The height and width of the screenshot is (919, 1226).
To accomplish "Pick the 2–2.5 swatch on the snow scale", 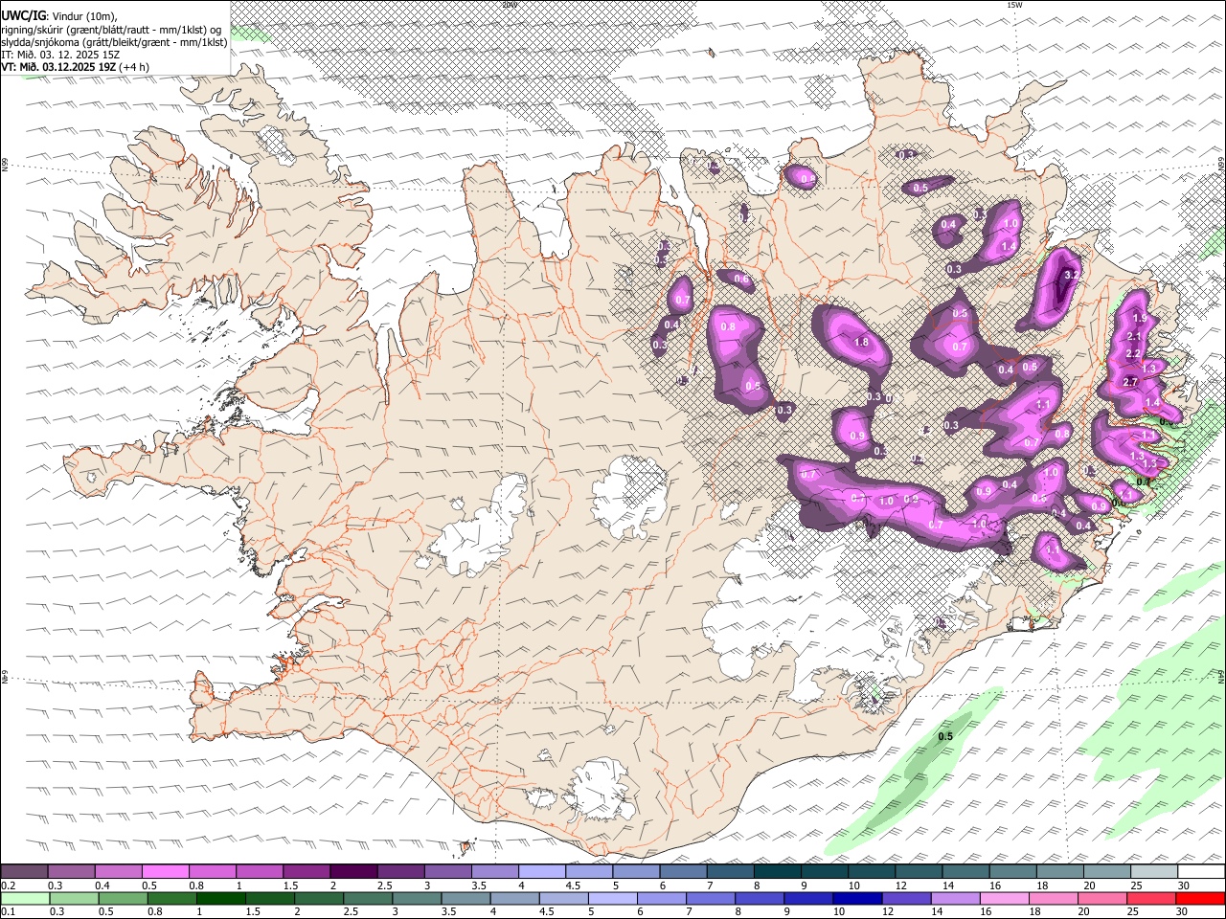I will 354,871.
